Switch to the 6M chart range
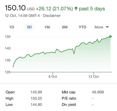This screenshot has width=117, height=111. pos(65,27)
